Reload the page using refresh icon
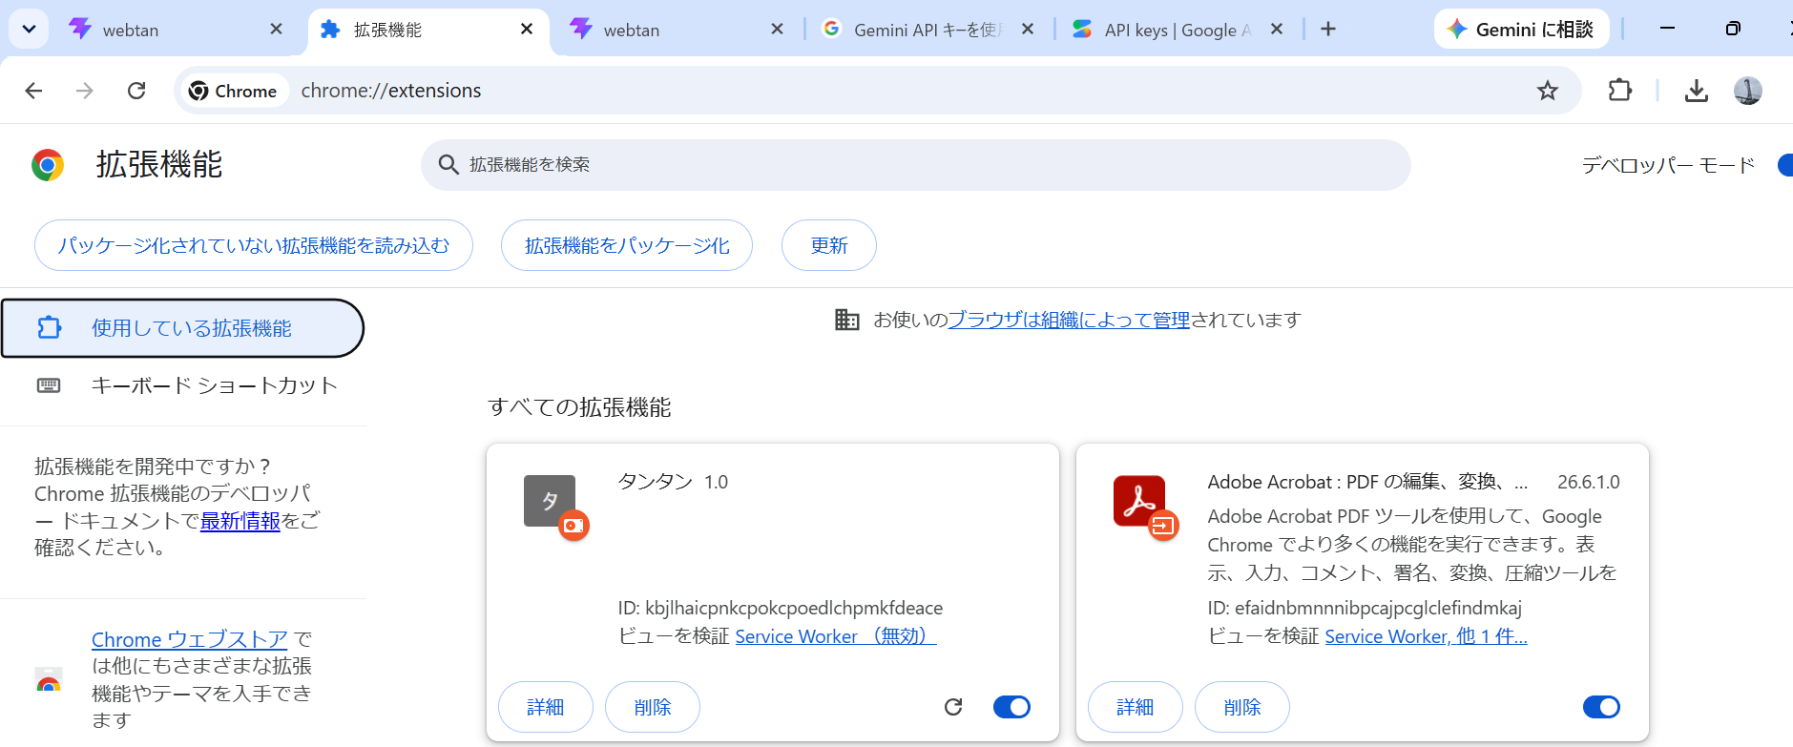Screen dimensions: 1793x747 click(x=136, y=91)
